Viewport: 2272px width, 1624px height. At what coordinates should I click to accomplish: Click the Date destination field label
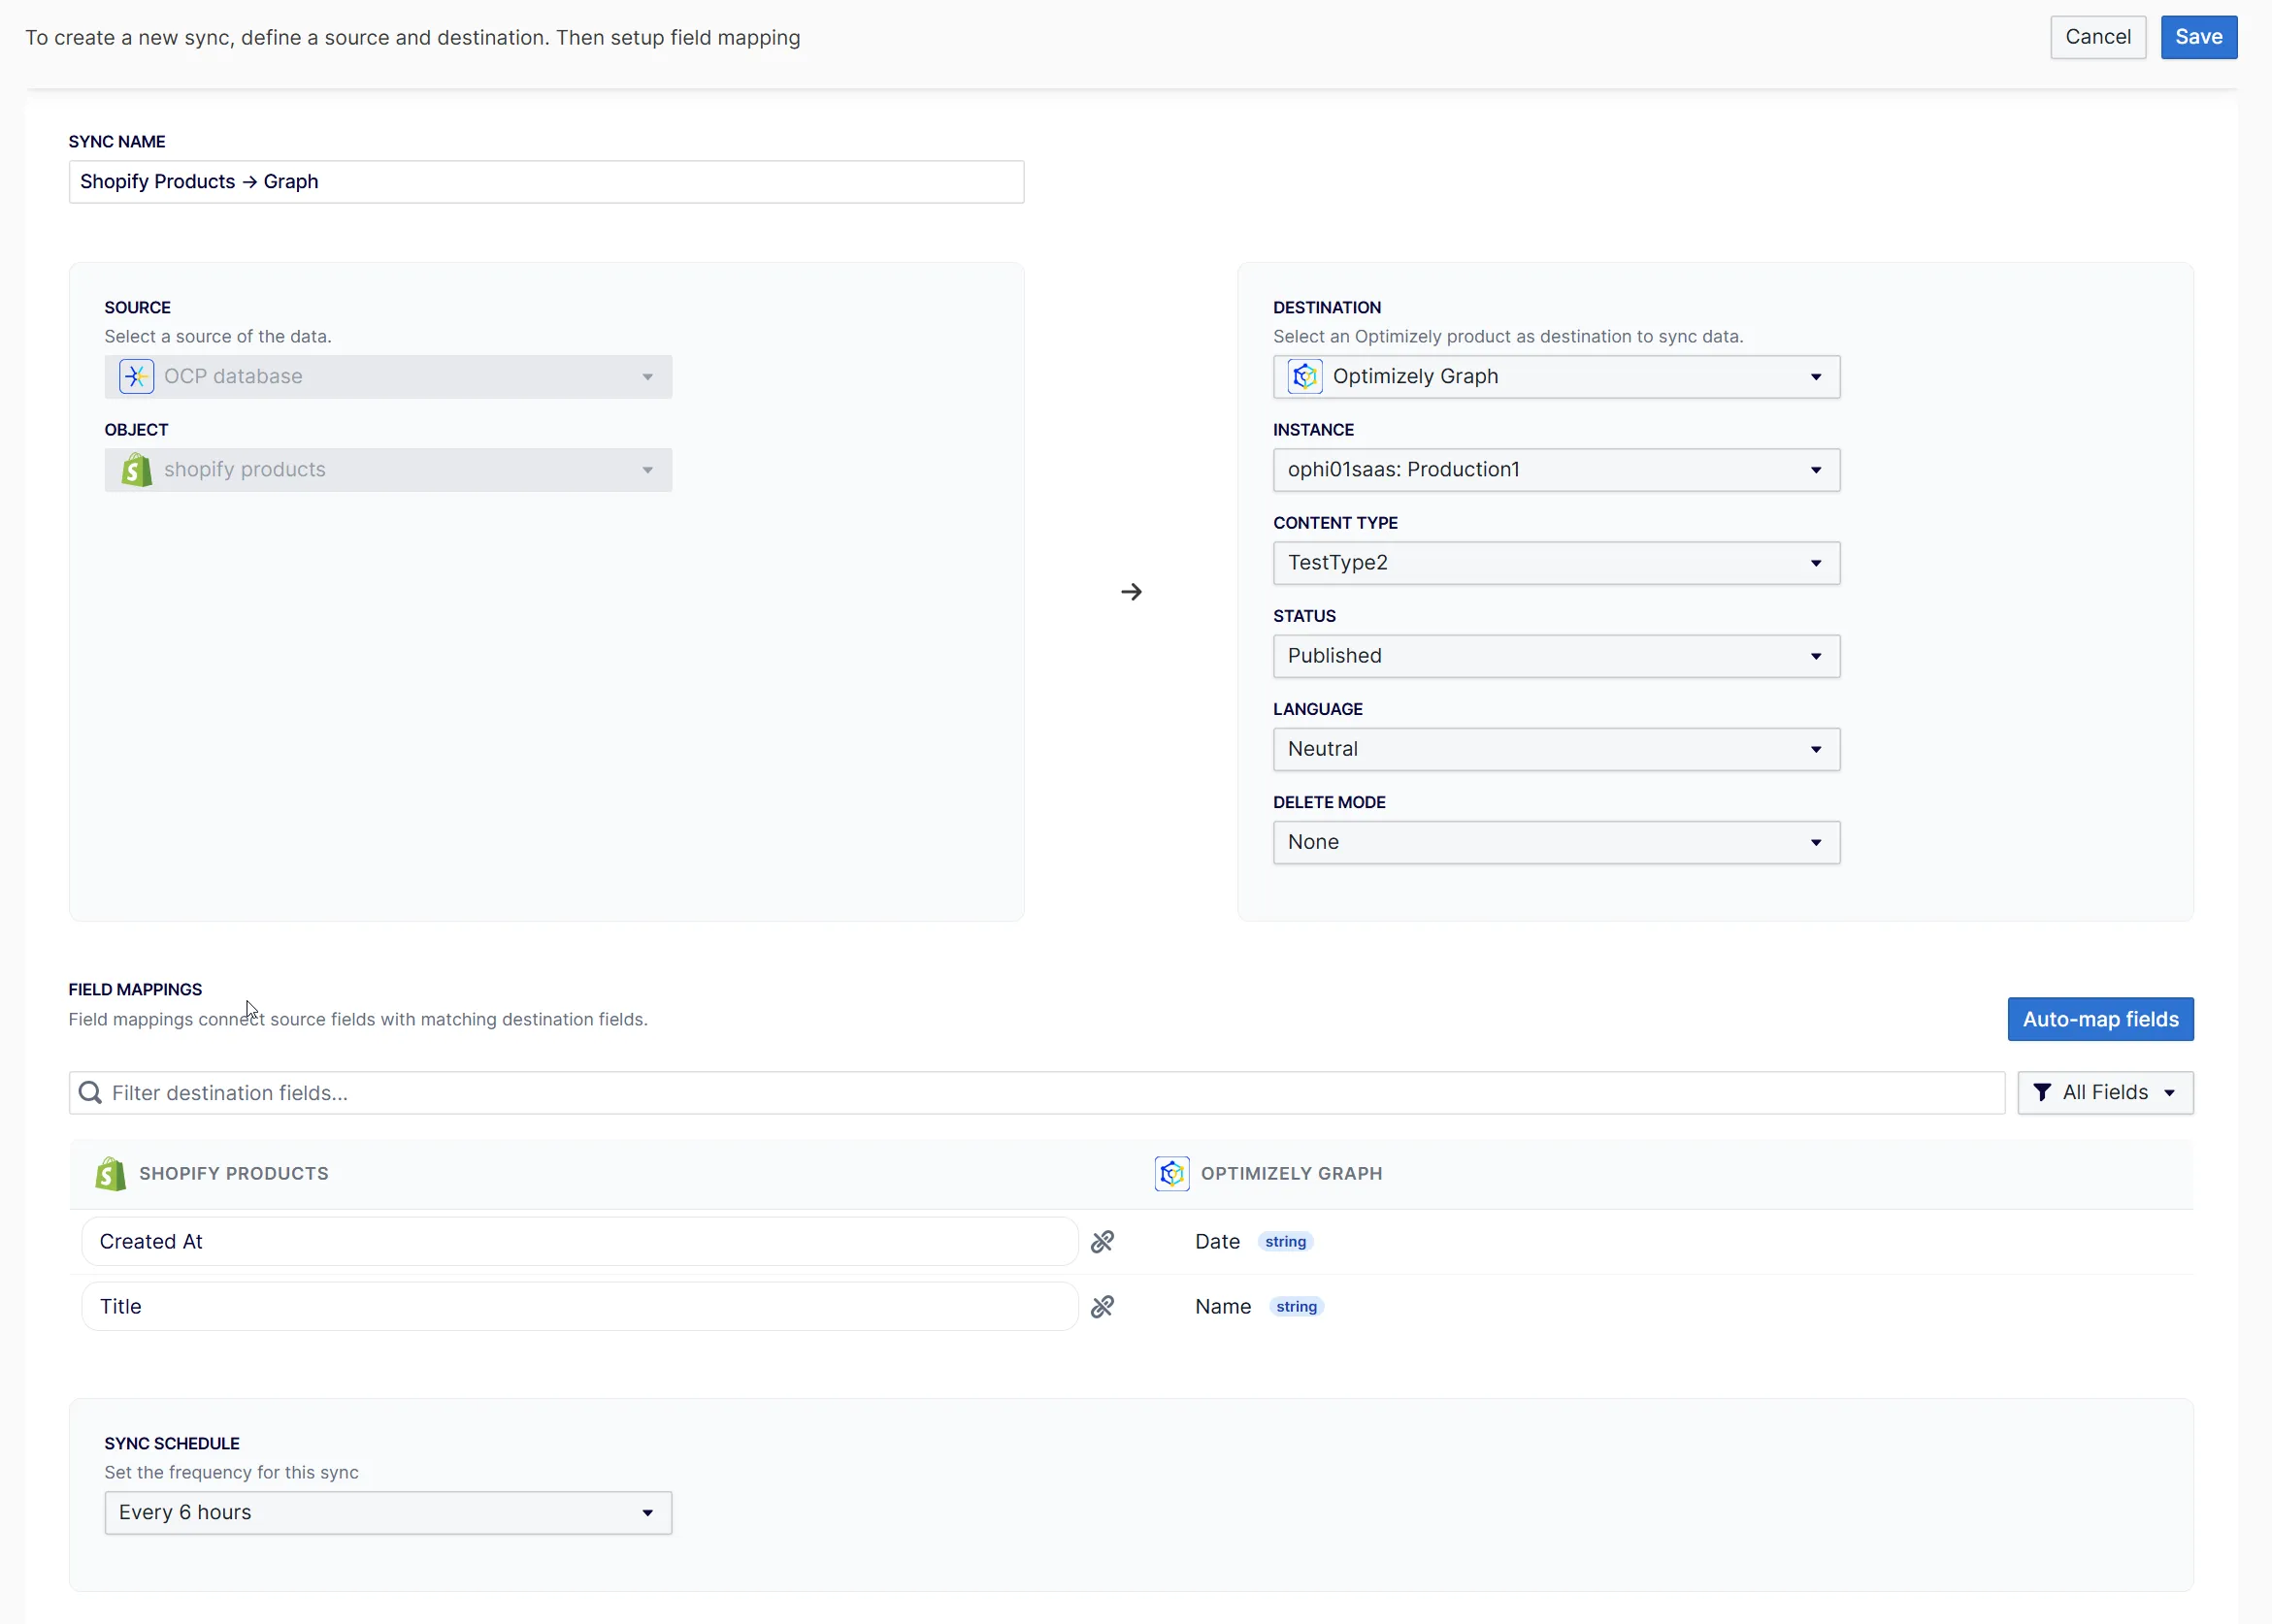tap(1218, 1242)
